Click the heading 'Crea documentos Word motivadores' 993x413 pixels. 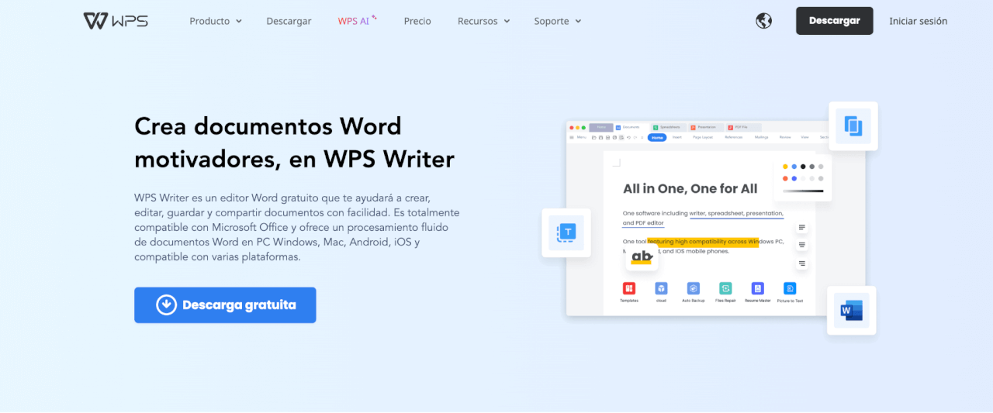294,142
